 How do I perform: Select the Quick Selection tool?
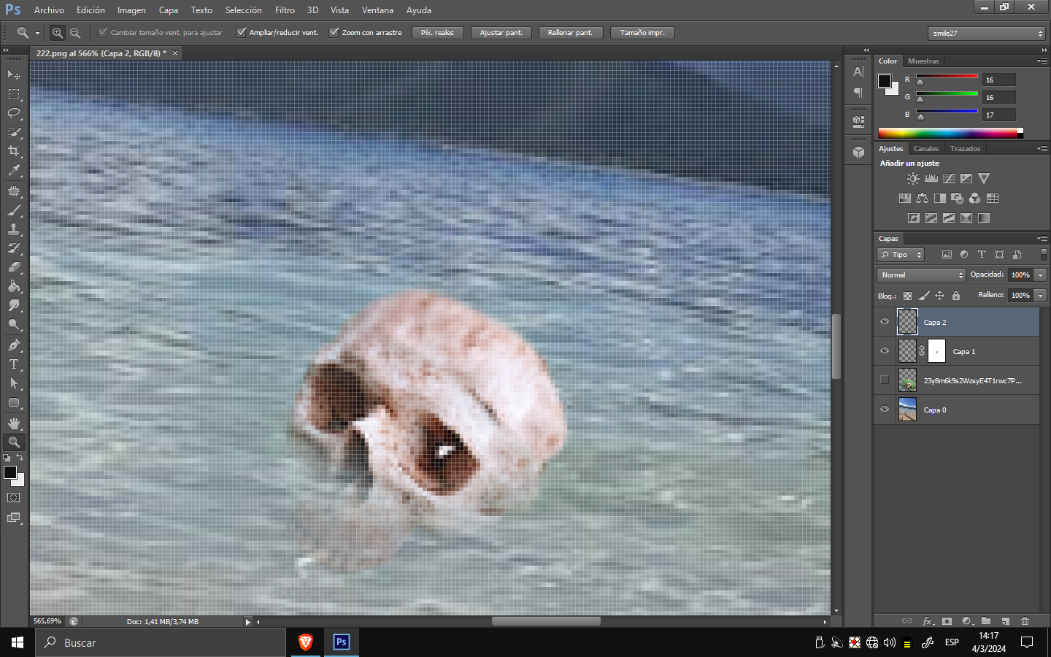(x=14, y=132)
